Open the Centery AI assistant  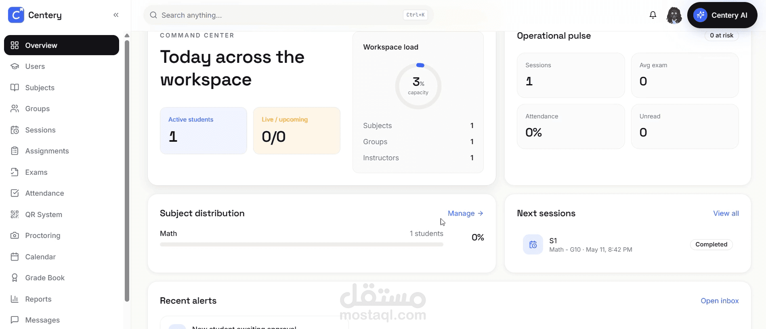pyautogui.click(x=722, y=15)
